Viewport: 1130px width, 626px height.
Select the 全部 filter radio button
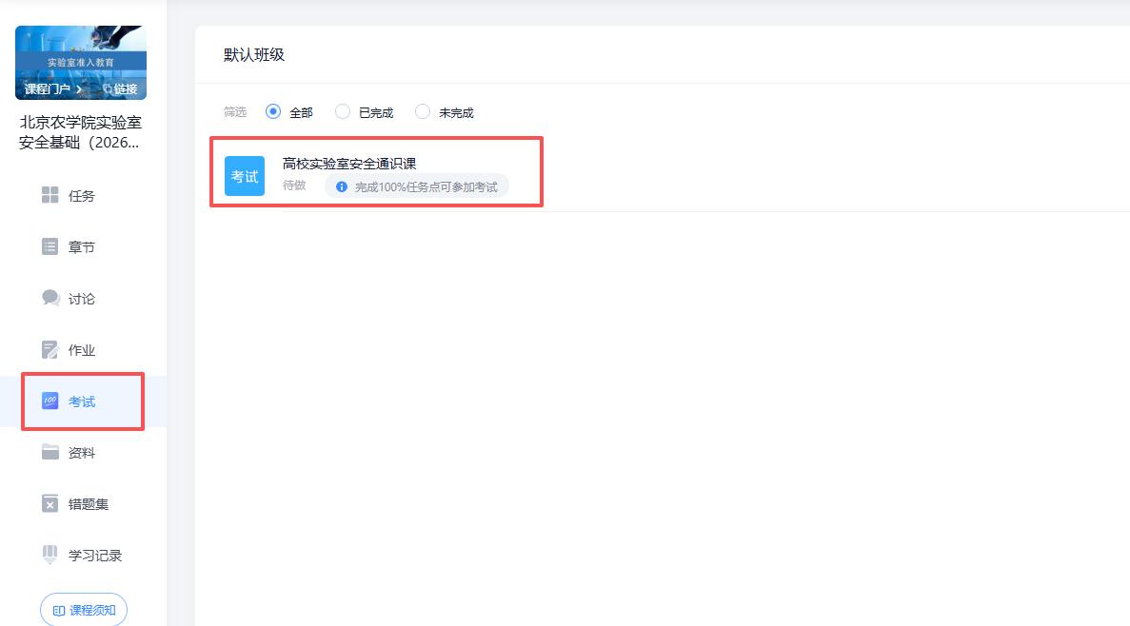pos(273,111)
